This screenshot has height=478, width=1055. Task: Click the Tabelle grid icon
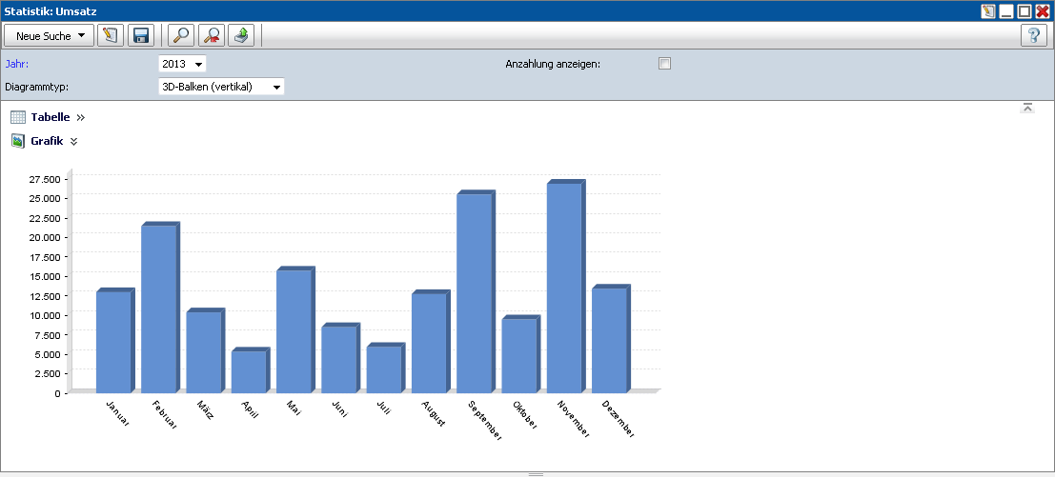coord(18,117)
